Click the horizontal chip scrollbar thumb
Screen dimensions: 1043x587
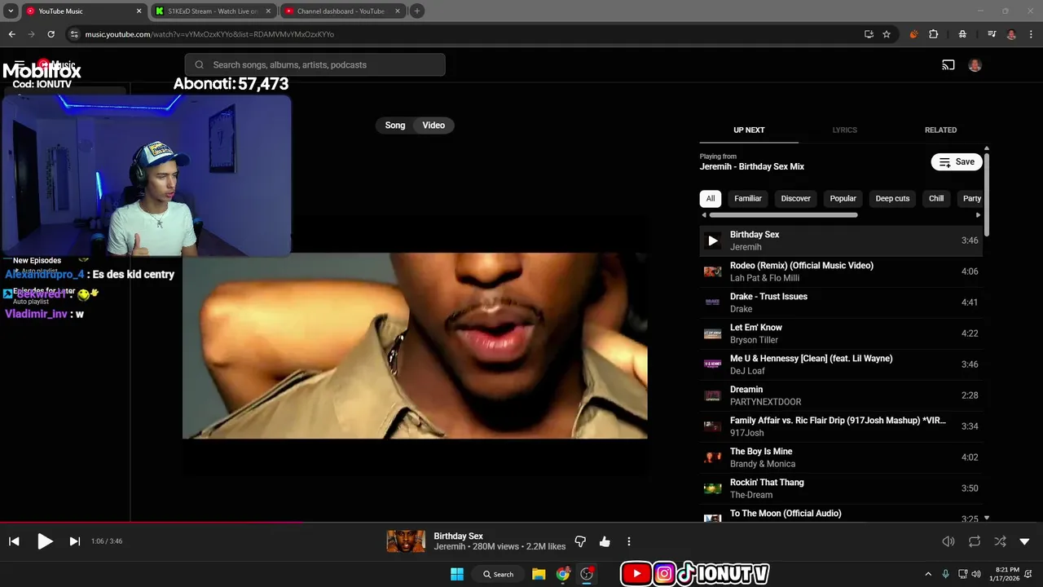coord(783,215)
